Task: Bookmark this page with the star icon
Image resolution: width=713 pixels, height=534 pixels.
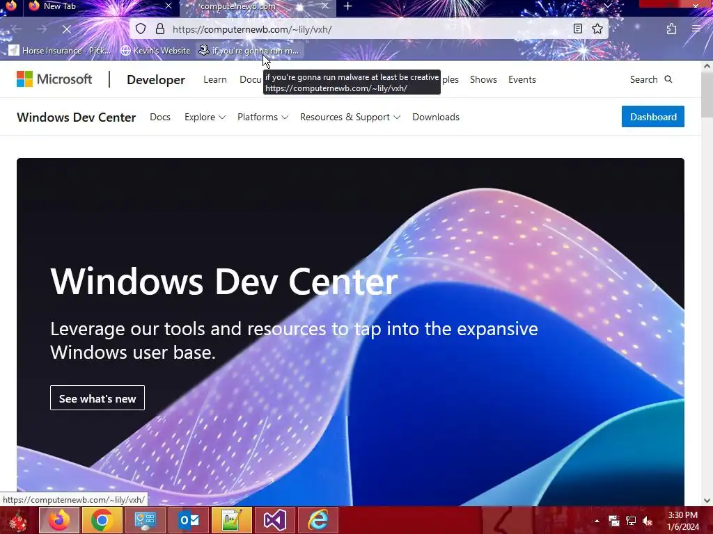Action: [x=597, y=29]
